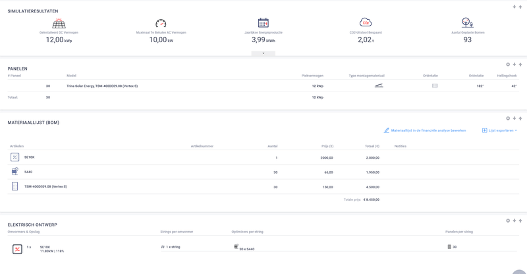Click the Hellingshoek column header
This screenshot has height=274, width=527.
[507, 76]
